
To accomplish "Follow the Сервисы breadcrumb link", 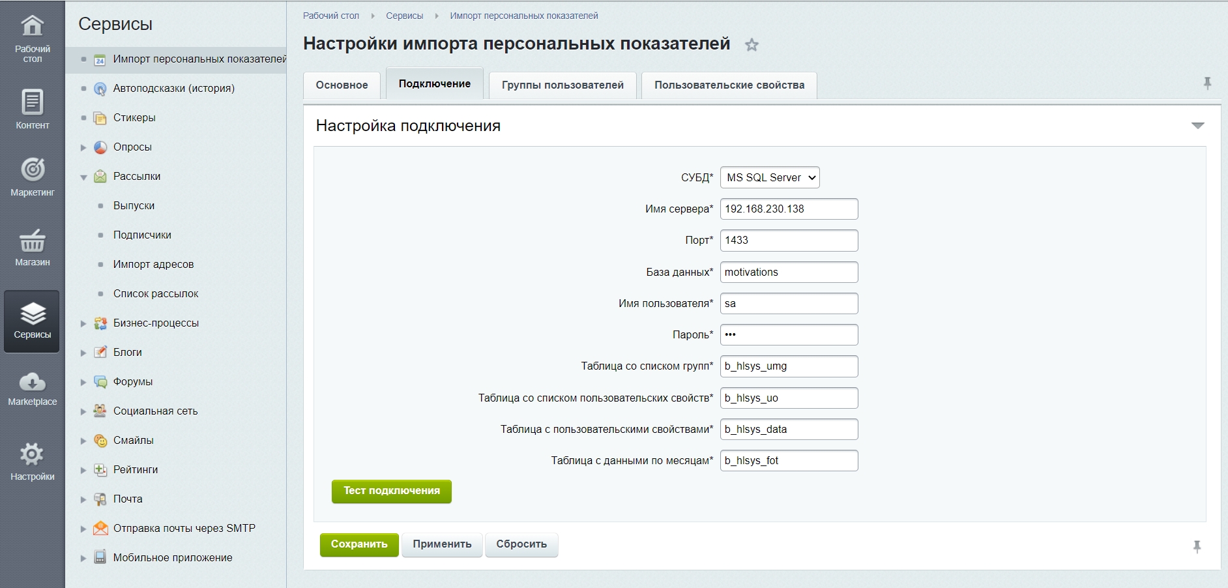I will tap(404, 16).
